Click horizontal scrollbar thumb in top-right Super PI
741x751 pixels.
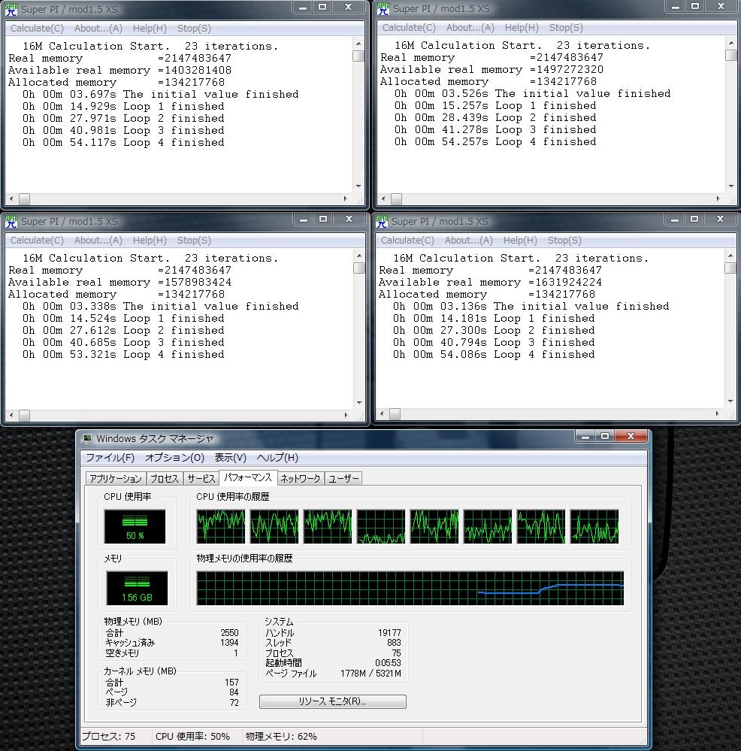[396, 198]
